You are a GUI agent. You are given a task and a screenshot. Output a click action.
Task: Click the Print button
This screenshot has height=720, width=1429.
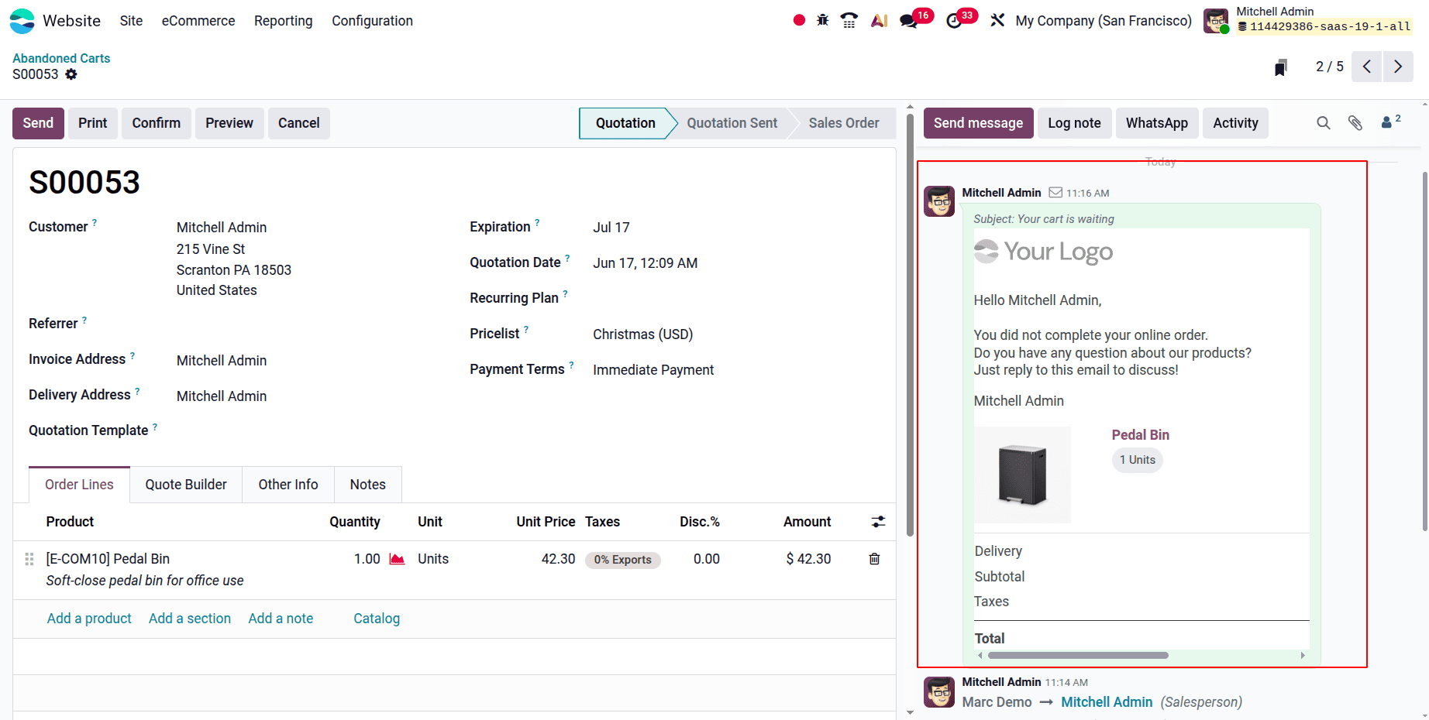93,123
